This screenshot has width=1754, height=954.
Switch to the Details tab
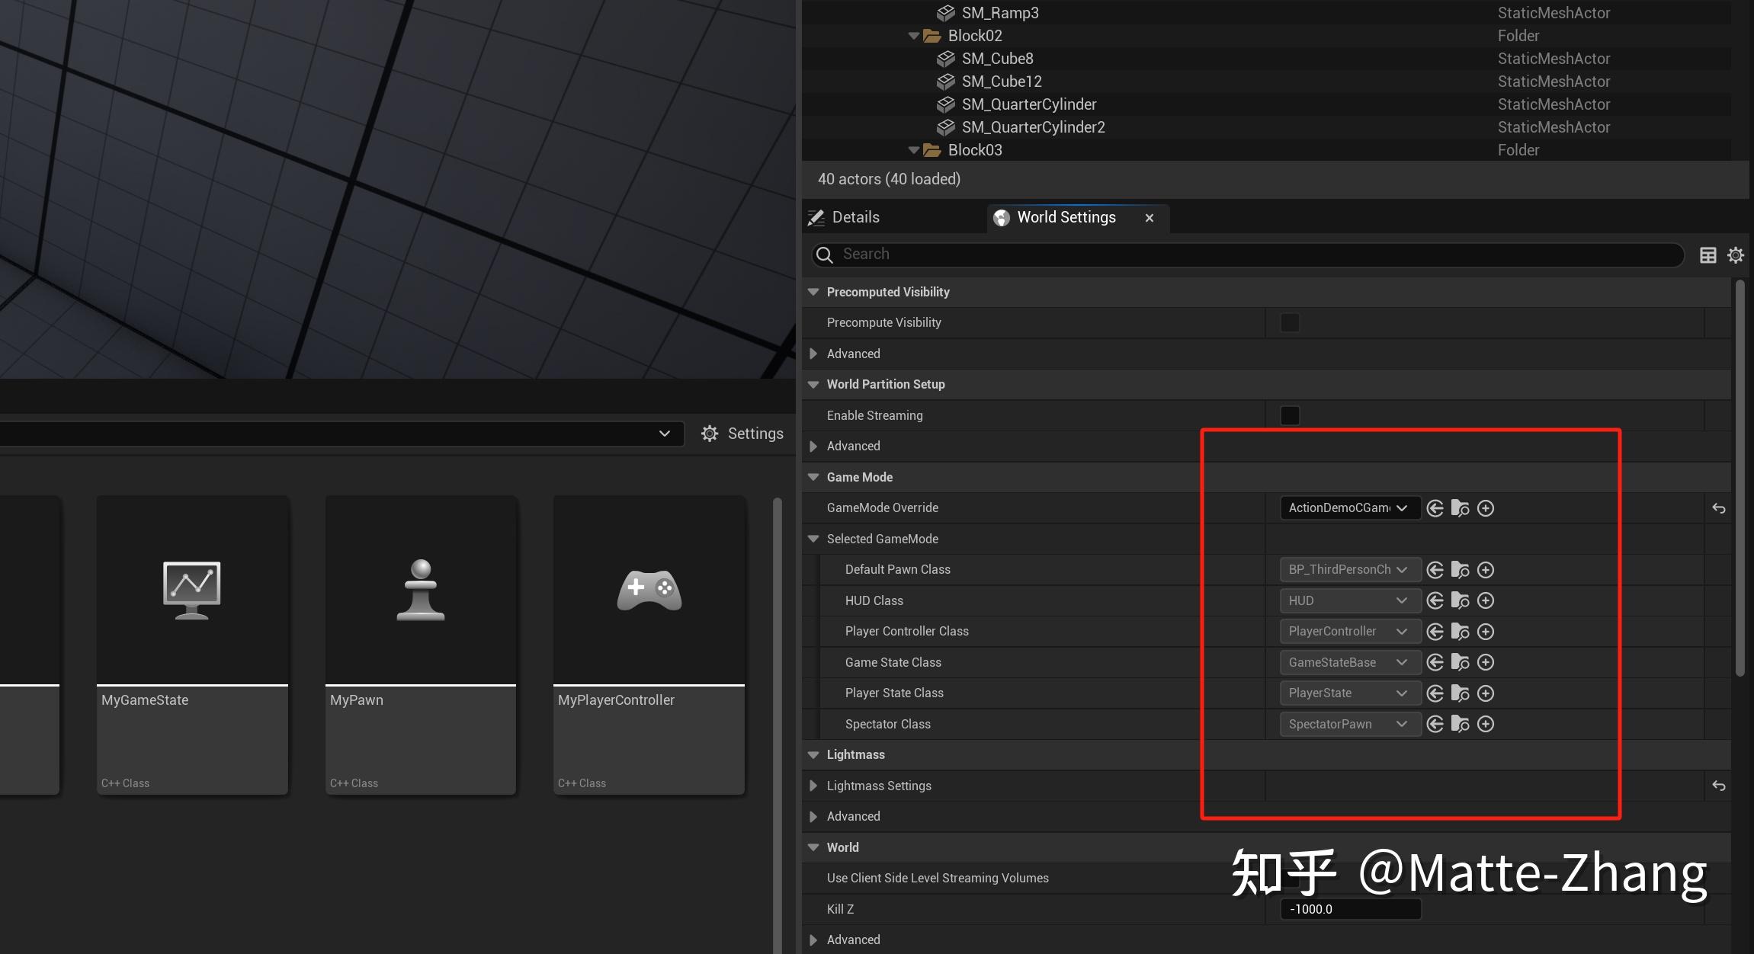tap(855, 217)
